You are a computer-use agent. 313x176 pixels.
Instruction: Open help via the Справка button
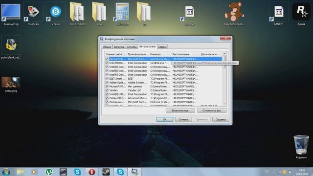221,119
